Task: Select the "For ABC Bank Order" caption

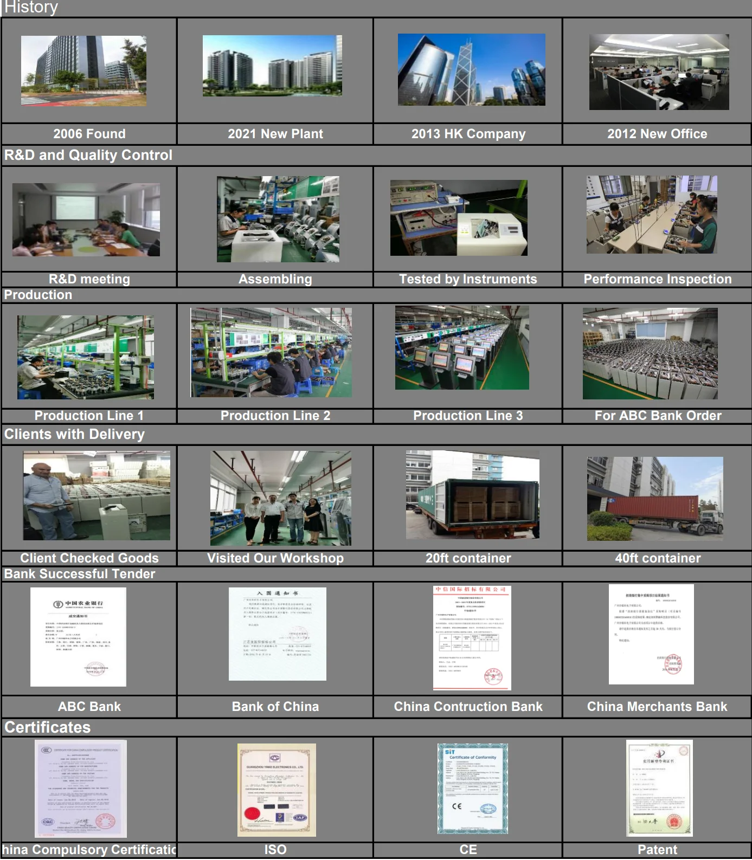Action: pos(658,416)
